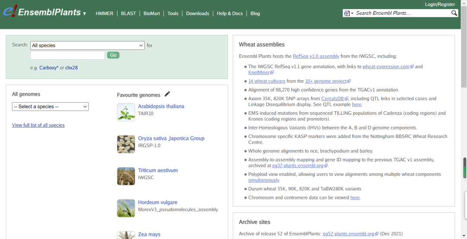Screen dimensions: 467x239
Task: Click the 'MorexV3_pseudomolecules_assembly' text
Action: click(x=178, y=210)
